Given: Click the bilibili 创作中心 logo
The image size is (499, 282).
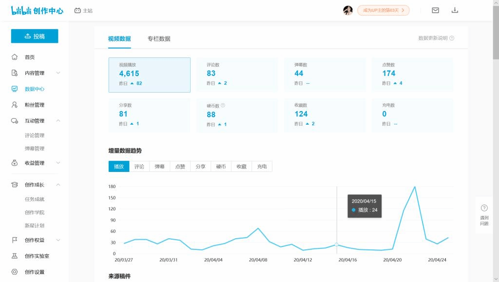Looking at the screenshot, I should click(37, 10).
